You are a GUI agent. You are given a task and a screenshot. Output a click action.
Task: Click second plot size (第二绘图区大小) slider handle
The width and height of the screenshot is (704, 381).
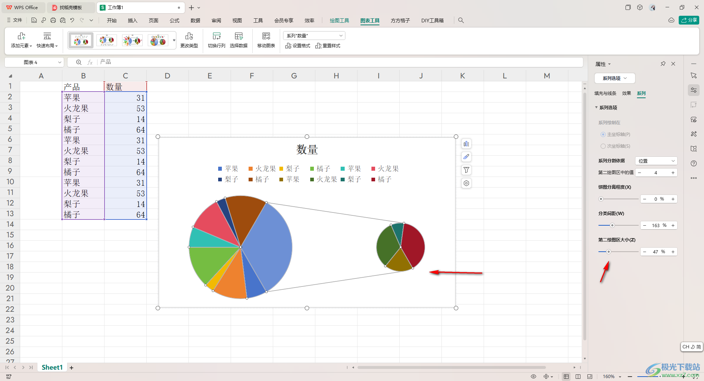coord(608,252)
